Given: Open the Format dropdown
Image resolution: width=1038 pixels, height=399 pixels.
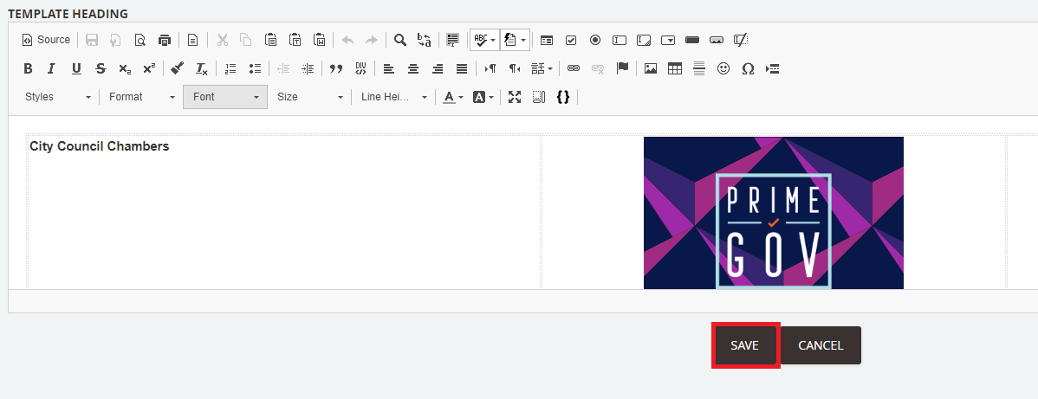Looking at the screenshot, I should coord(142,97).
